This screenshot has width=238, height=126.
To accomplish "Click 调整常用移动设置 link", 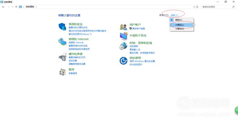I will pos(77,64).
